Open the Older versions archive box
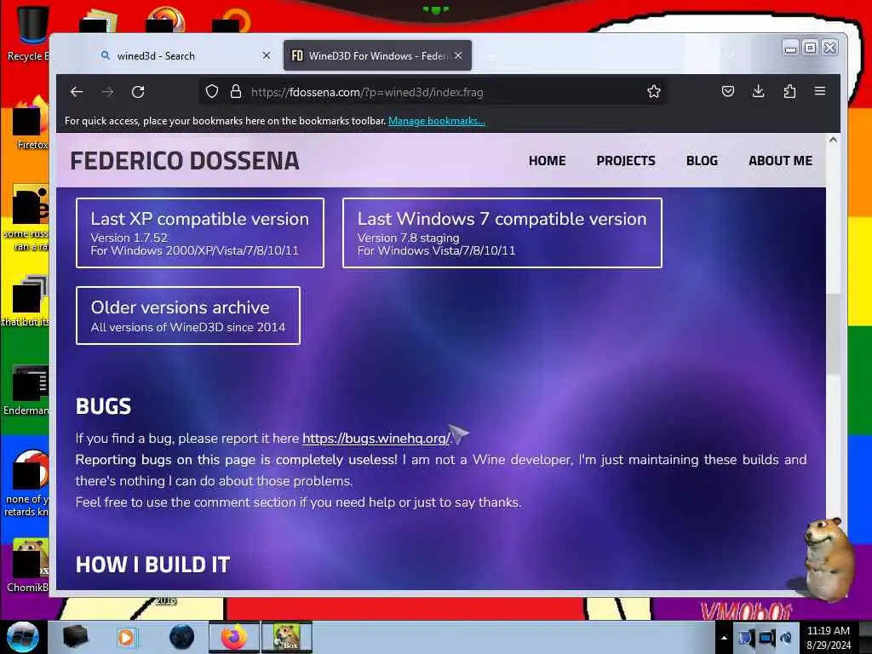This screenshot has height=654, width=872. (188, 316)
